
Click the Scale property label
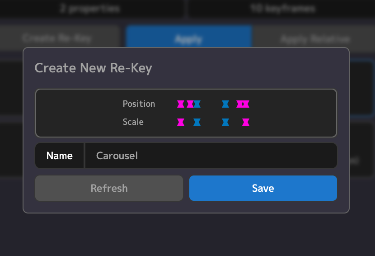pos(133,122)
